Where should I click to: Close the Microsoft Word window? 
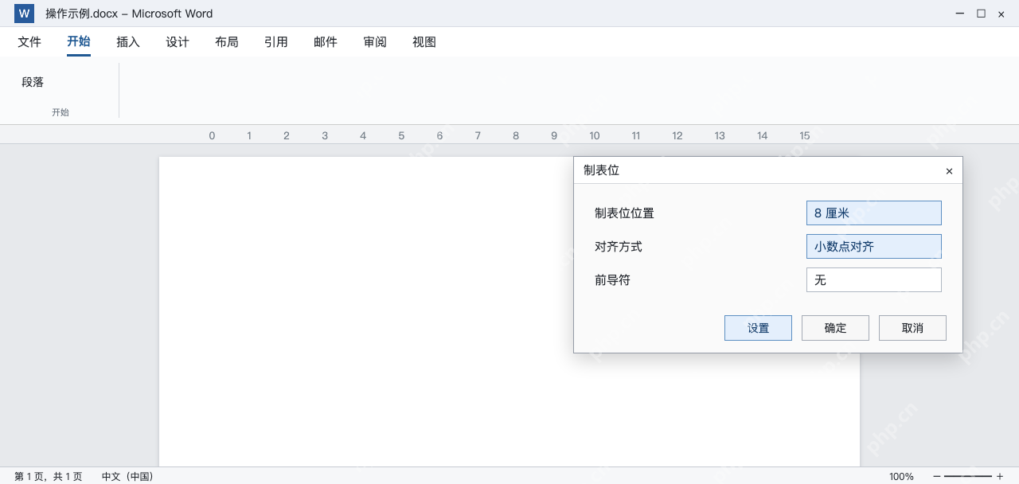coord(1001,14)
